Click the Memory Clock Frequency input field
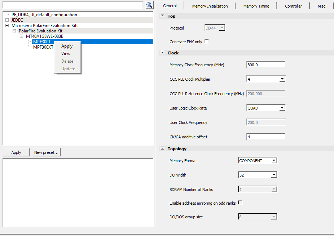334x236 pixels. pyautogui.click(x=266, y=65)
